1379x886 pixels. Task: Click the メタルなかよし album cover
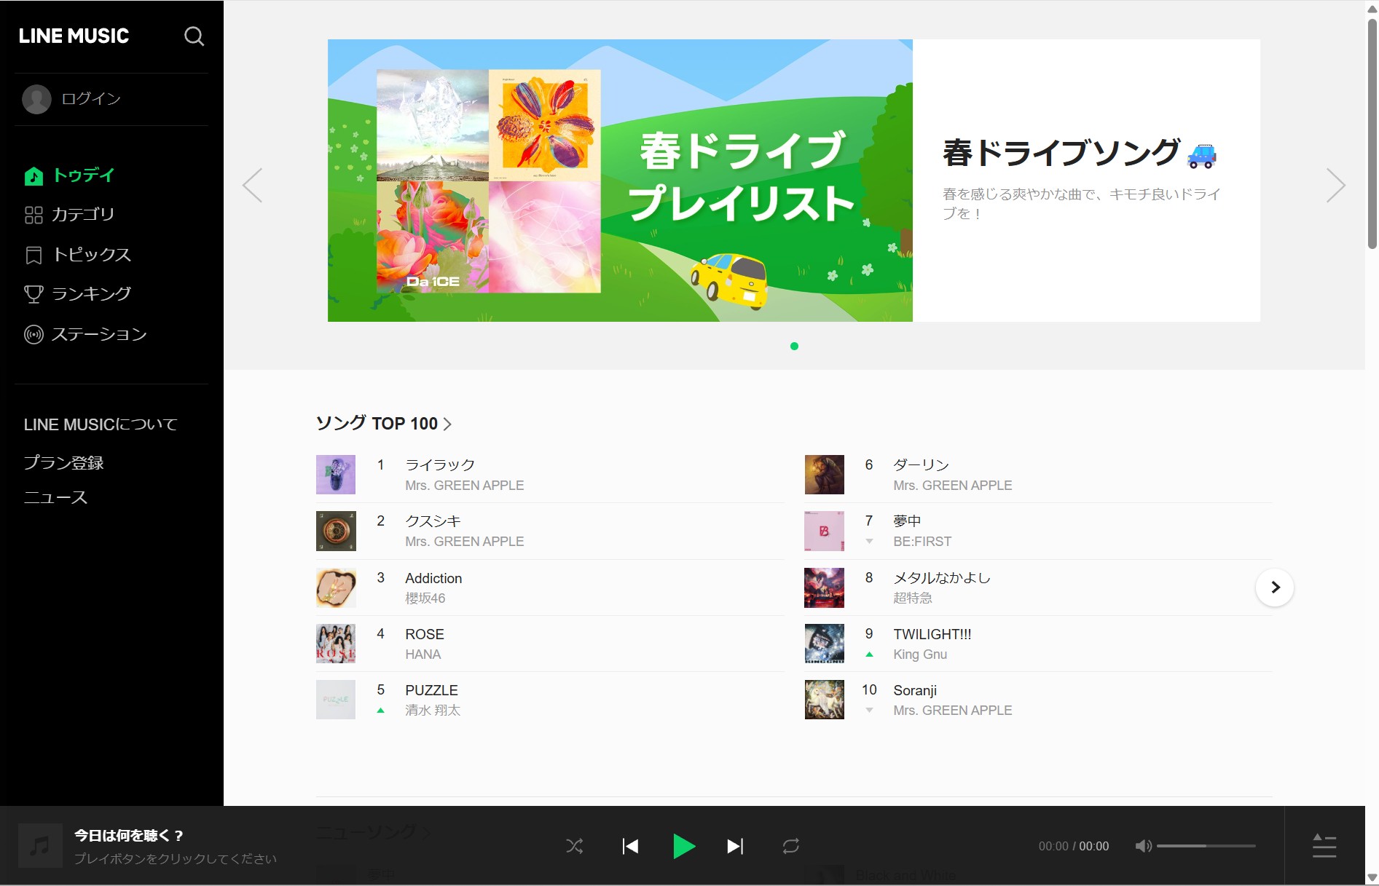(x=825, y=588)
